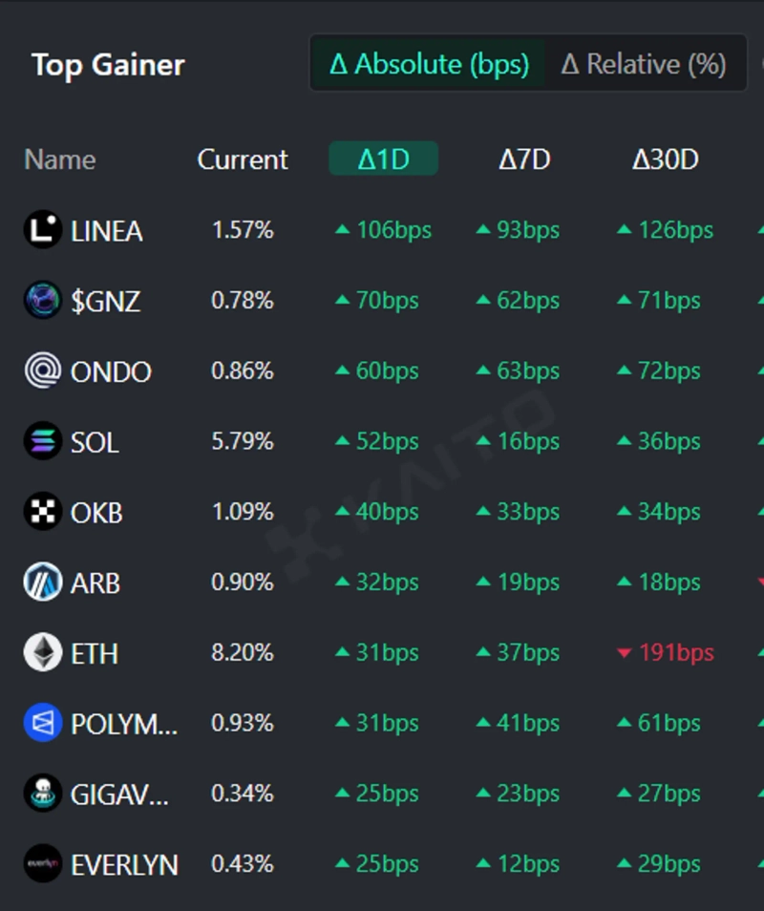Click the Name column header
764x911 pixels.
click(x=60, y=159)
